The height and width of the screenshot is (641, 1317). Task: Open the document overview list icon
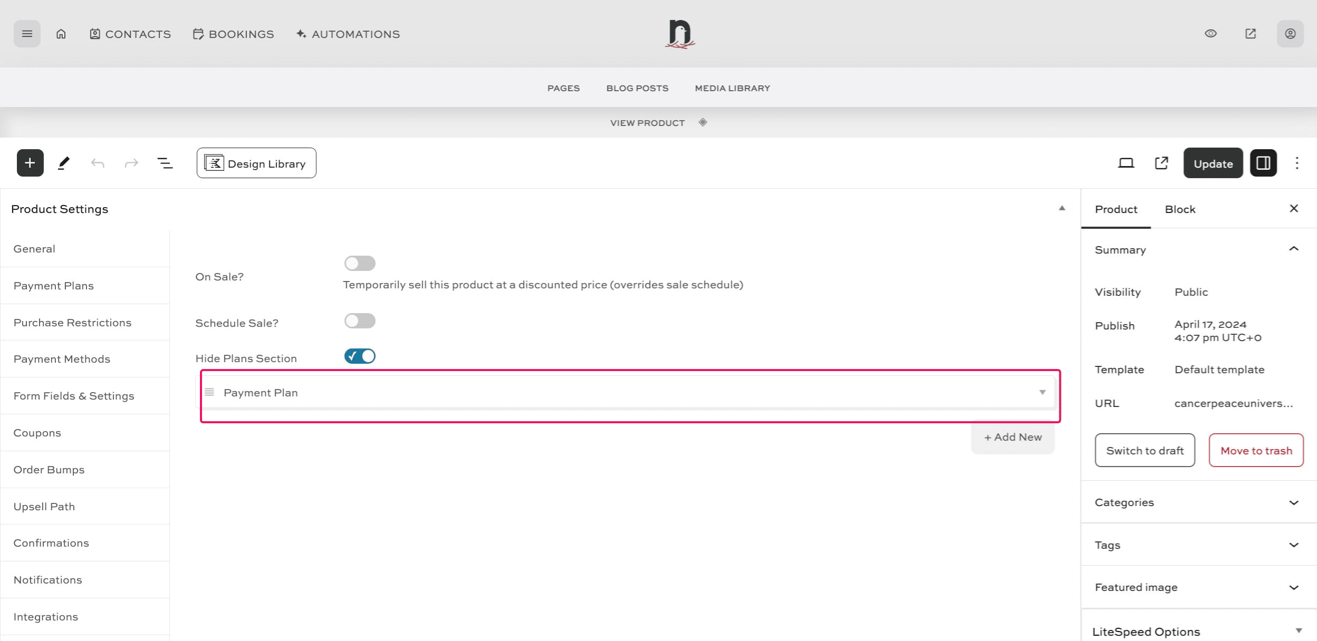pyautogui.click(x=165, y=163)
